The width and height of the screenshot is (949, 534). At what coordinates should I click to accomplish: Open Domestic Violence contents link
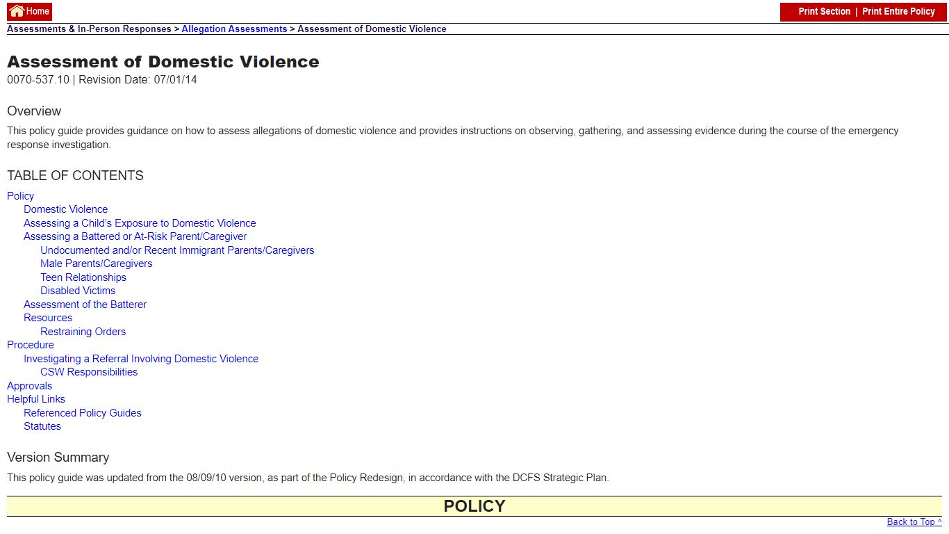(x=65, y=209)
